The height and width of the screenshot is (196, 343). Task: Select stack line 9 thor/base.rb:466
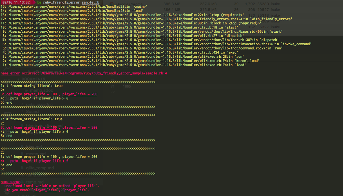[142, 31]
